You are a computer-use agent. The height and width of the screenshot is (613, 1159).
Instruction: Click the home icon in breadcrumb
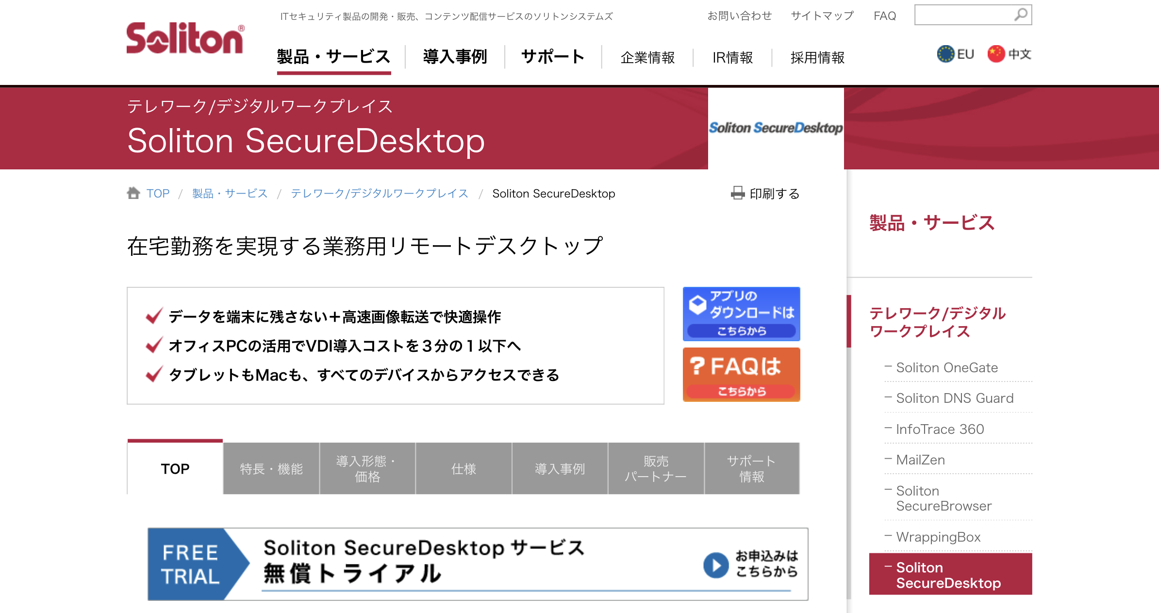point(133,193)
